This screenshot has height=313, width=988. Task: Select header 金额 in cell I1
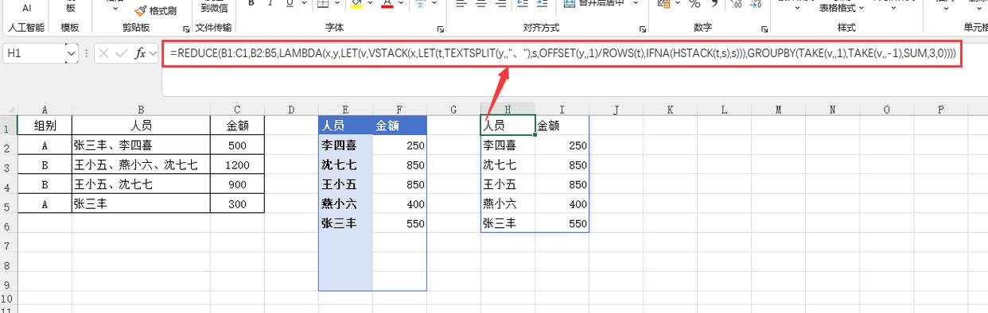[562, 125]
